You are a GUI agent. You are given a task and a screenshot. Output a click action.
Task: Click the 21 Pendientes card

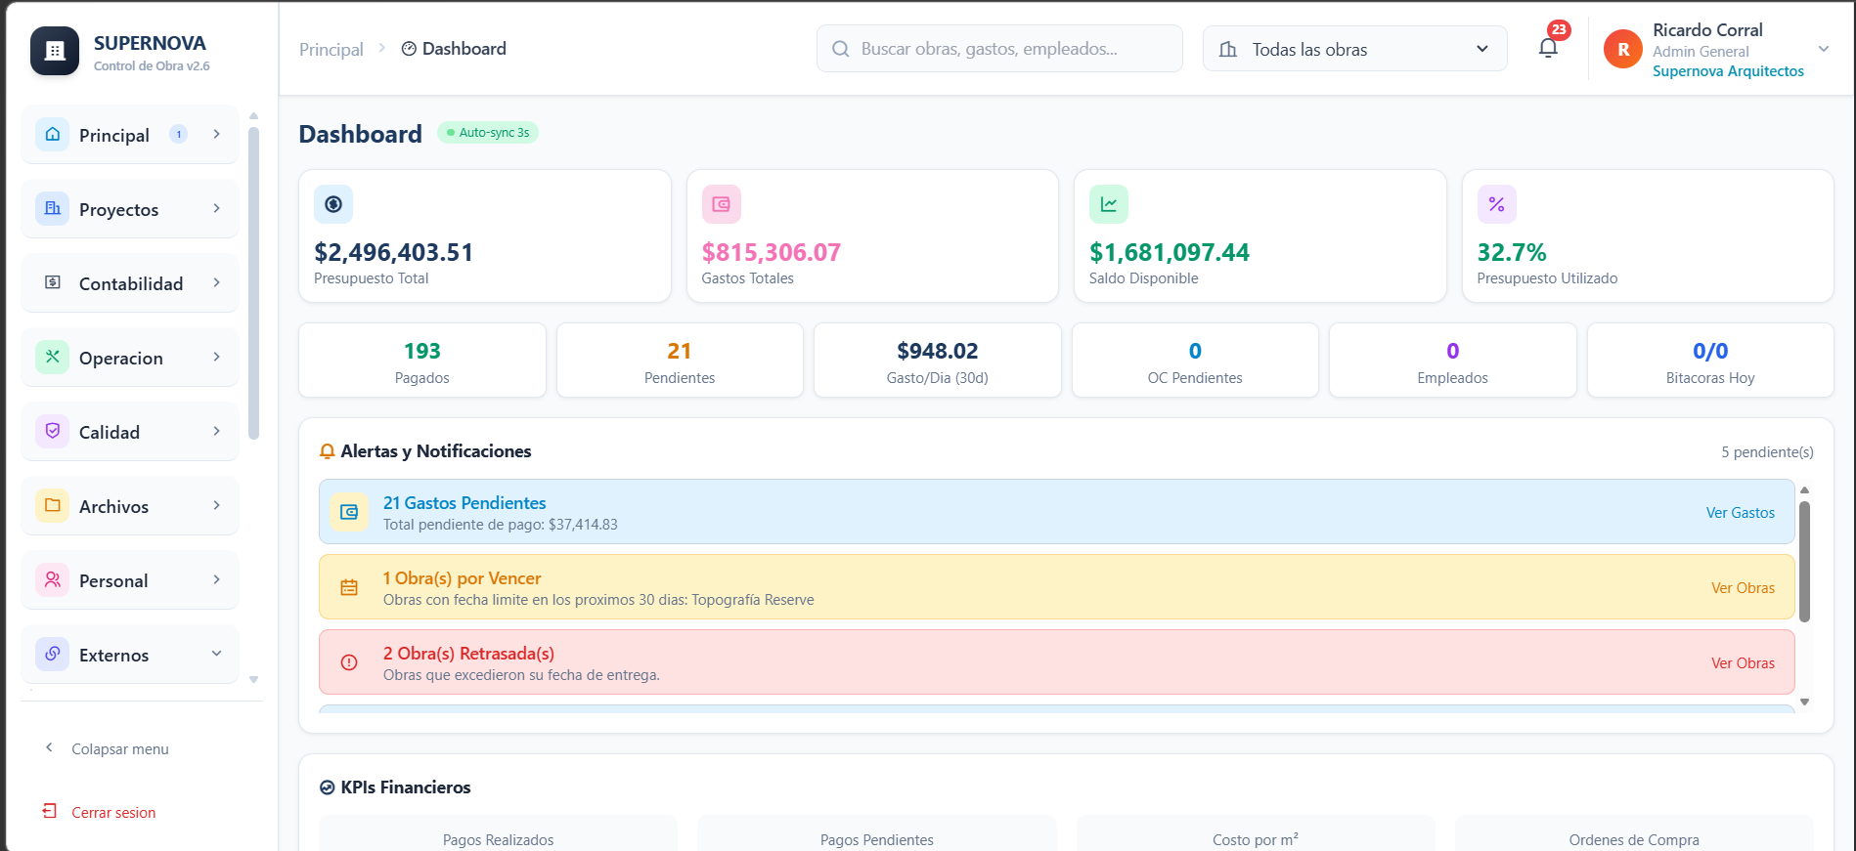tap(680, 361)
